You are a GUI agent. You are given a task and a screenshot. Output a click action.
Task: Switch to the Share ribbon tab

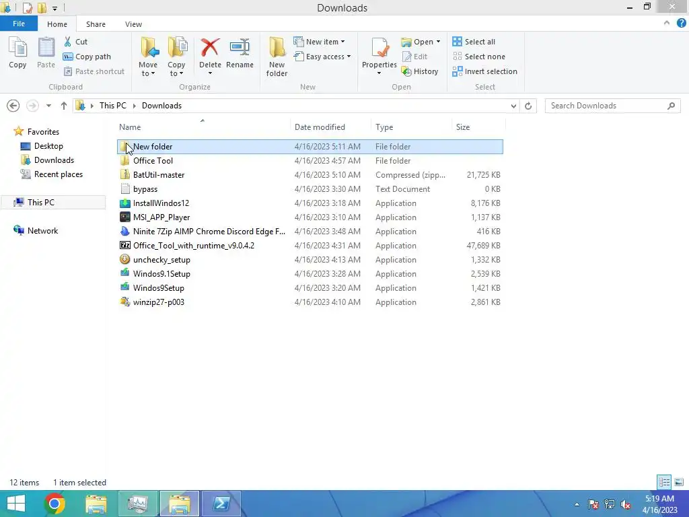coord(96,24)
